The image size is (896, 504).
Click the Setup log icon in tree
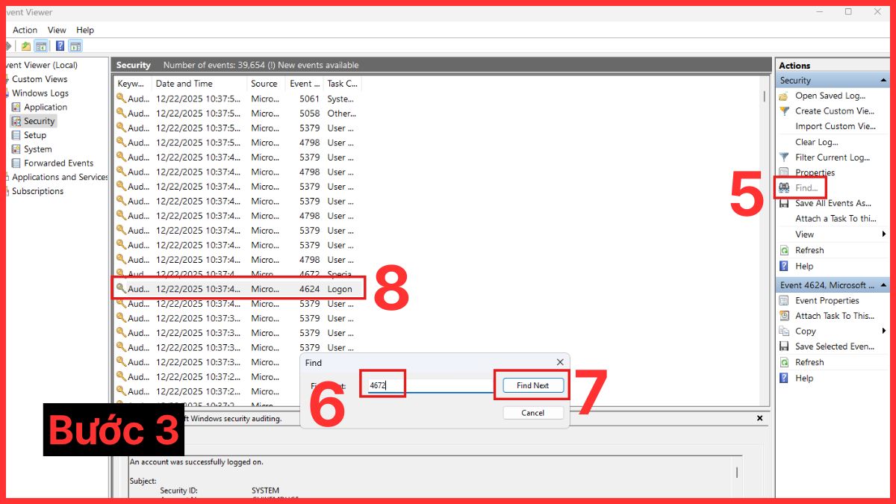tap(16, 135)
